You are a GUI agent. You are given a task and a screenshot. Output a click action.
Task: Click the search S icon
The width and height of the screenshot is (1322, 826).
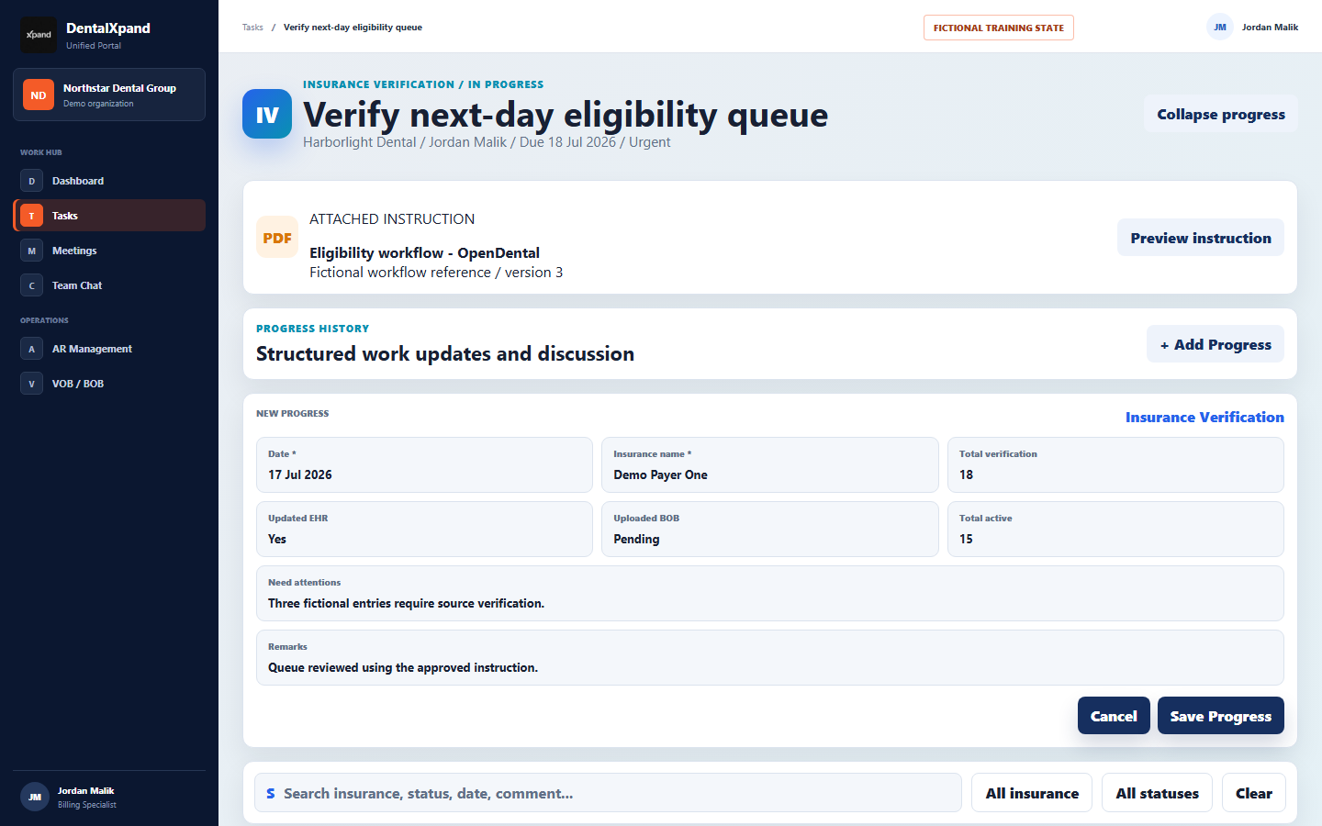coord(271,793)
